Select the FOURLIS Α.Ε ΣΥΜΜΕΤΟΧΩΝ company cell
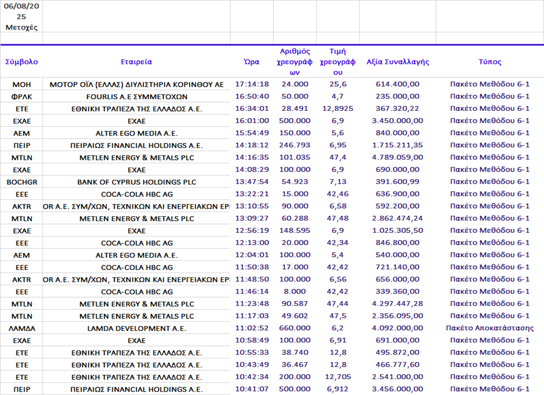Viewport: 544px width, 395px height. point(136,96)
